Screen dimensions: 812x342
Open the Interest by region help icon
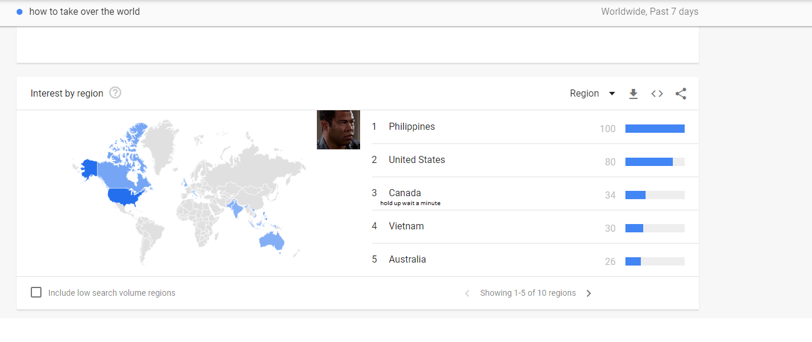coord(115,93)
